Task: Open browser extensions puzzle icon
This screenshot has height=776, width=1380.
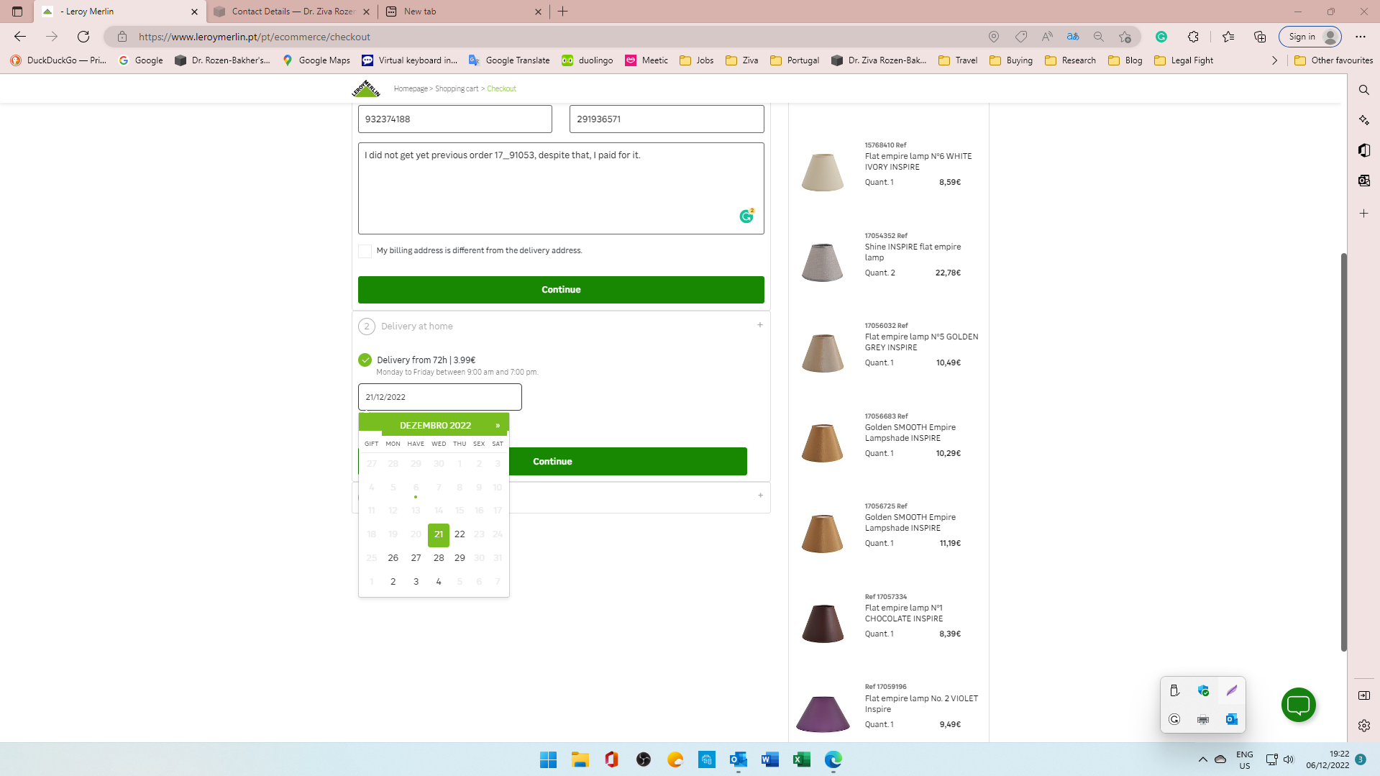Action: pos(1193,37)
